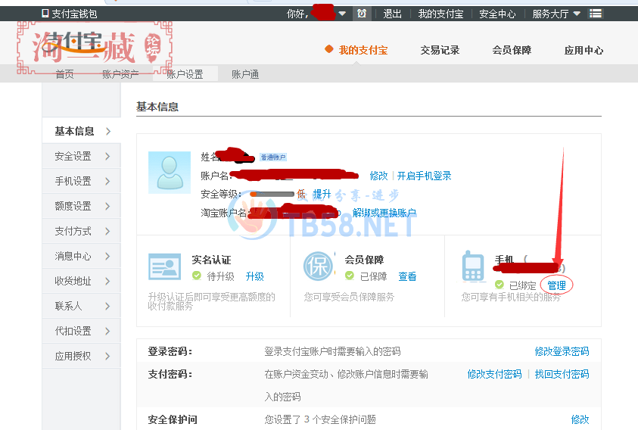Select 基本信息 in the sidebar
The width and height of the screenshot is (638, 430).
click(82, 131)
